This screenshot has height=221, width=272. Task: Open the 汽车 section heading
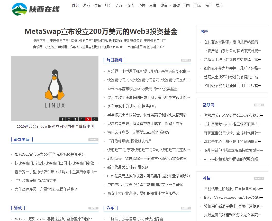pyautogui.click(x=110, y=208)
